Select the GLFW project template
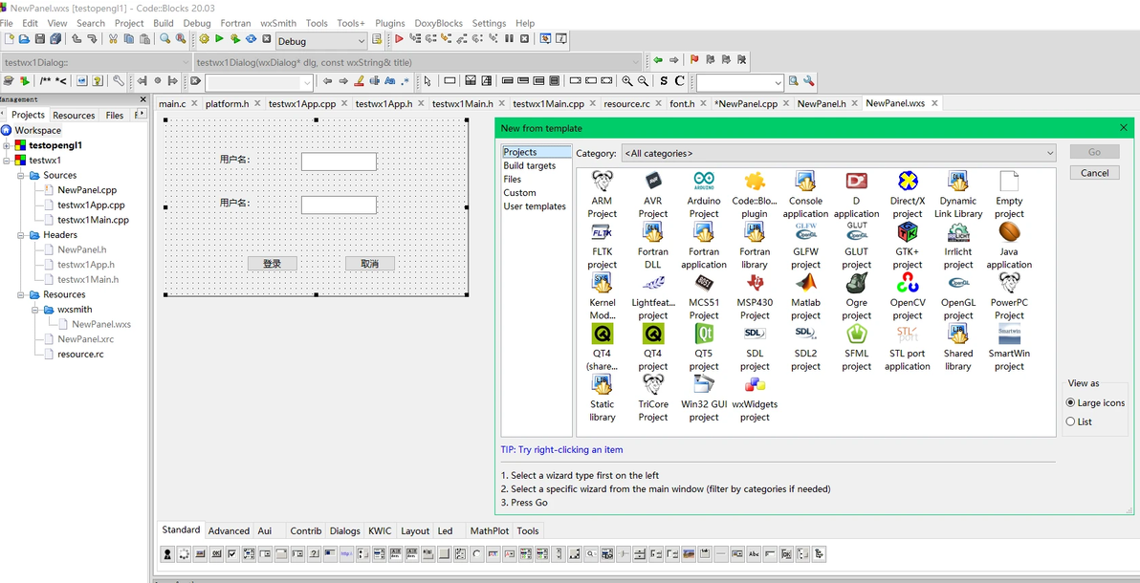The height and width of the screenshot is (583, 1140). tap(805, 246)
